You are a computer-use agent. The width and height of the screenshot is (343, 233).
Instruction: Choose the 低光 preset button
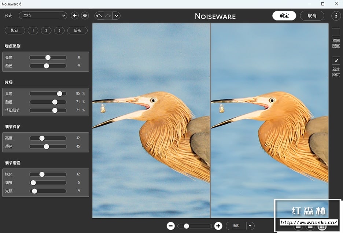(x=77, y=30)
